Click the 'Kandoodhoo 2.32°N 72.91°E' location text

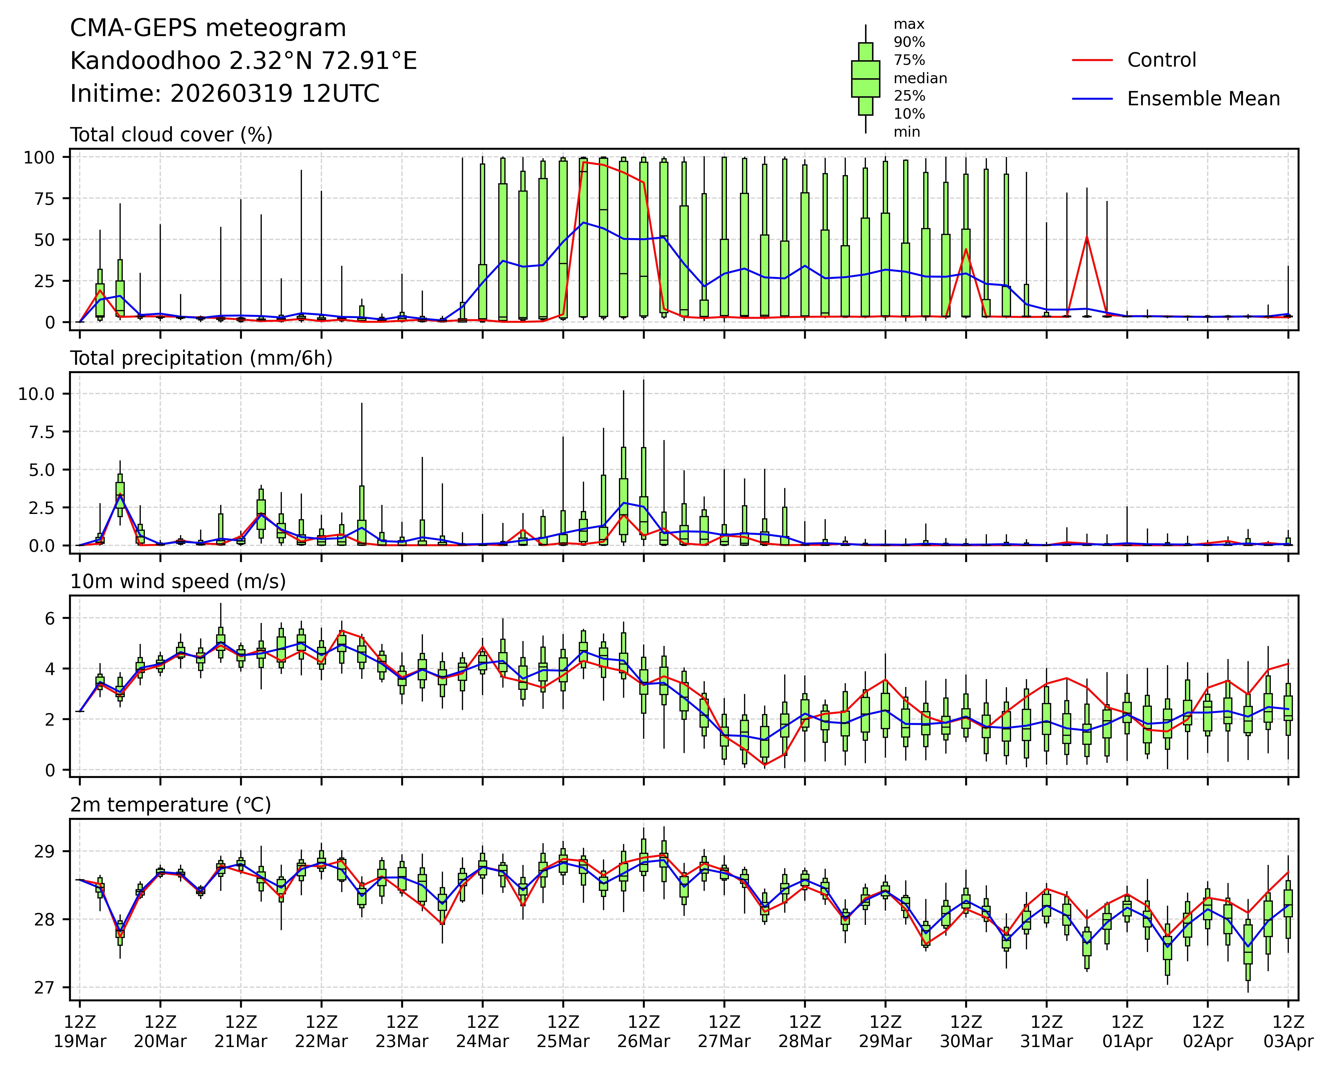tap(243, 61)
